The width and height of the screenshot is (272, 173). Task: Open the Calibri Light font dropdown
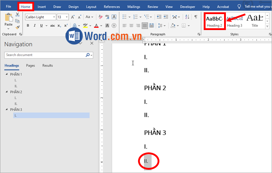point(54,17)
